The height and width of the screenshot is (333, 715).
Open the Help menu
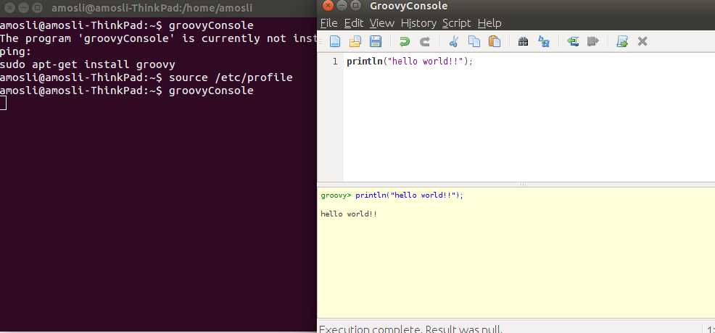tap(489, 23)
